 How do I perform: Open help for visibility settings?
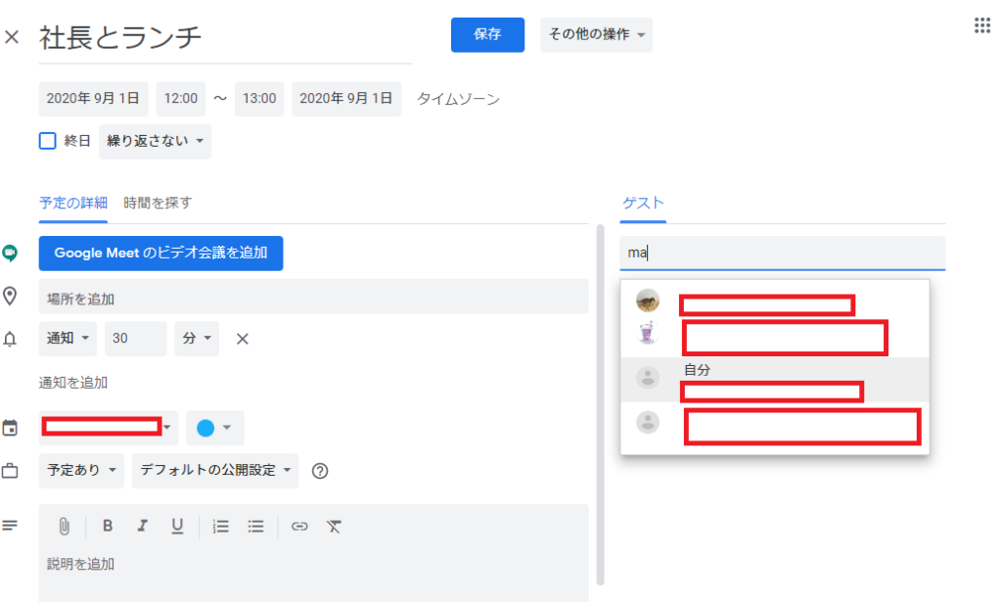click(x=319, y=471)
